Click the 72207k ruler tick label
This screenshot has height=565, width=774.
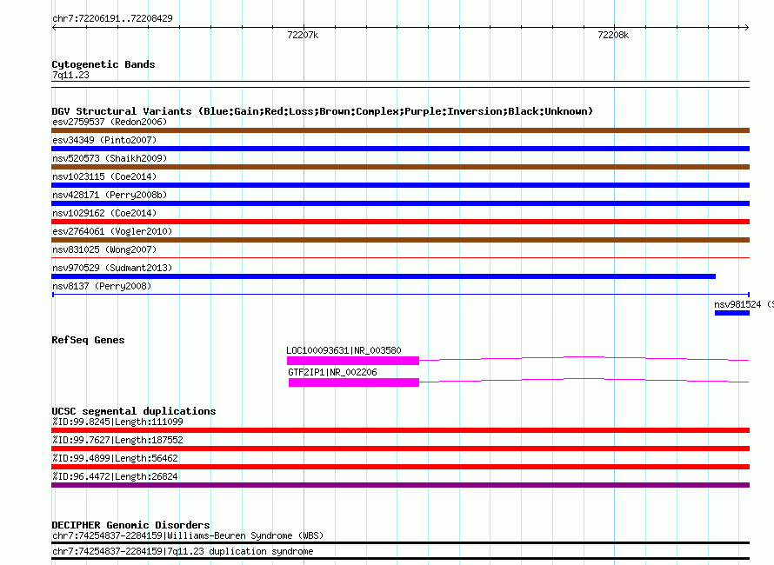point(303,35)
